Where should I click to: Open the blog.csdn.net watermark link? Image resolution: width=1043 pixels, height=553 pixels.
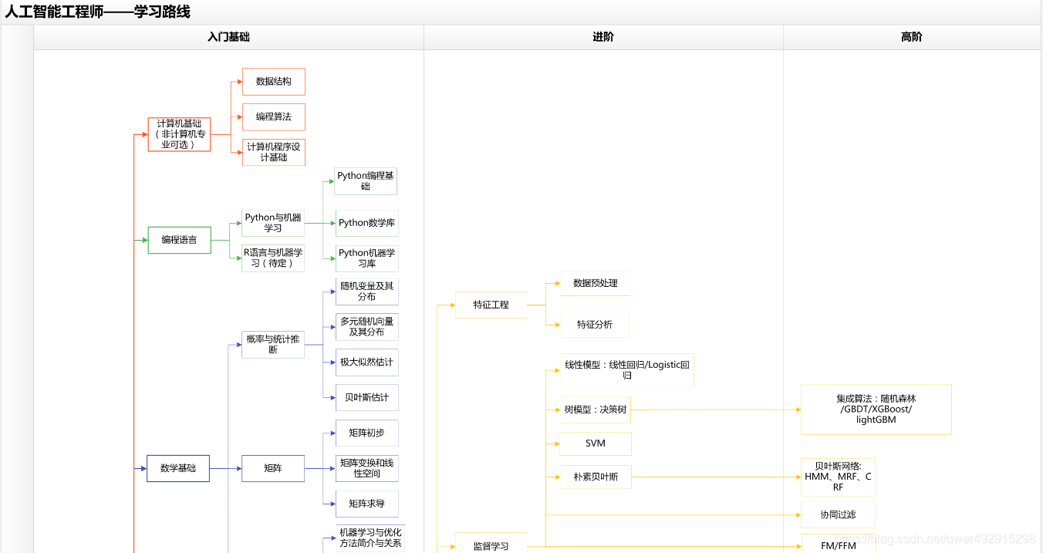coord(936,538)
